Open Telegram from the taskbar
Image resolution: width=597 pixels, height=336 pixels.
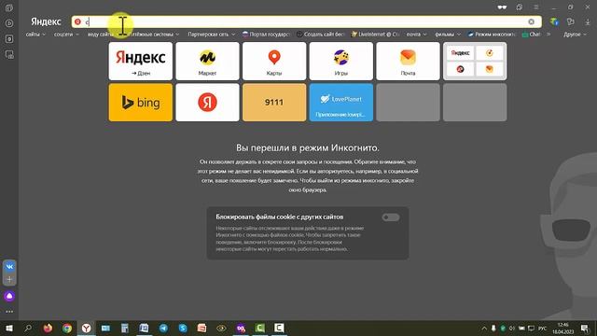pos(163,328)
